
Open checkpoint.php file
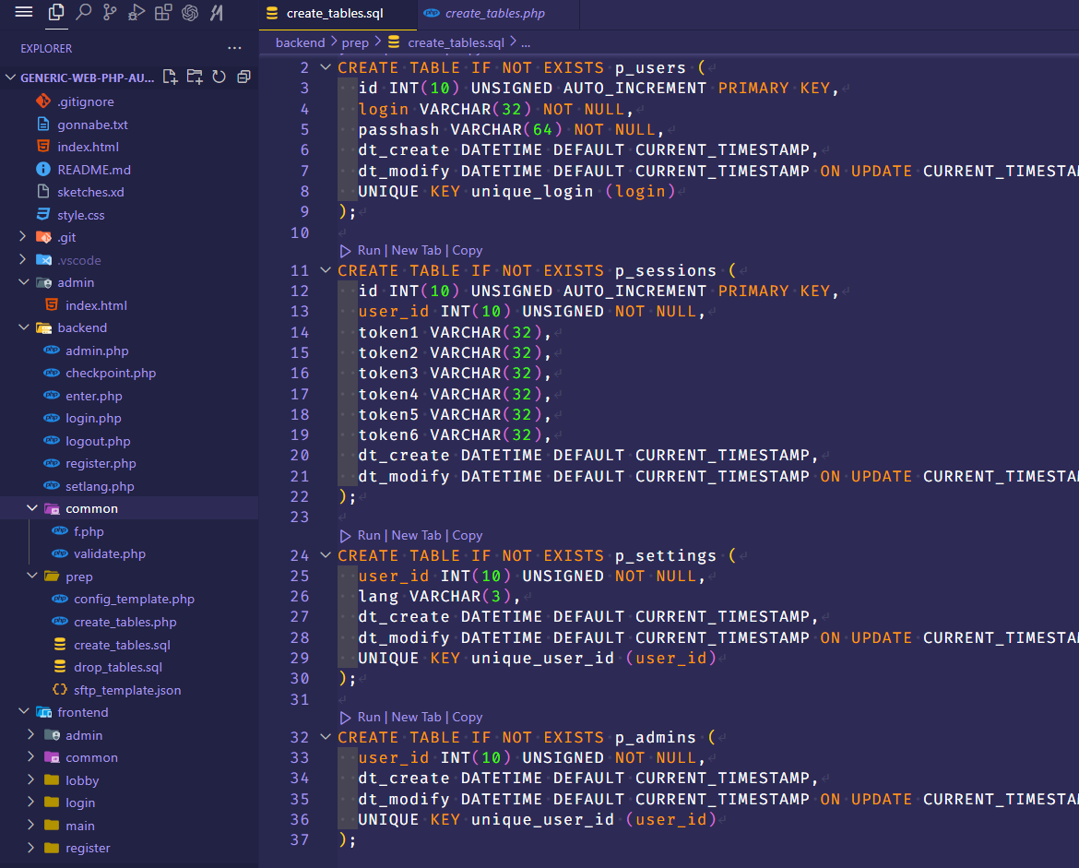(x=110, y=373)
